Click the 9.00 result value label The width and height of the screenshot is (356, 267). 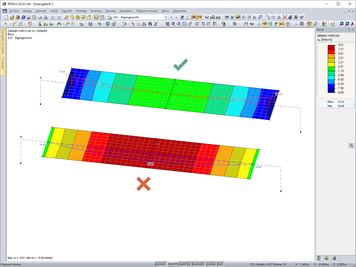pos(151,164)
